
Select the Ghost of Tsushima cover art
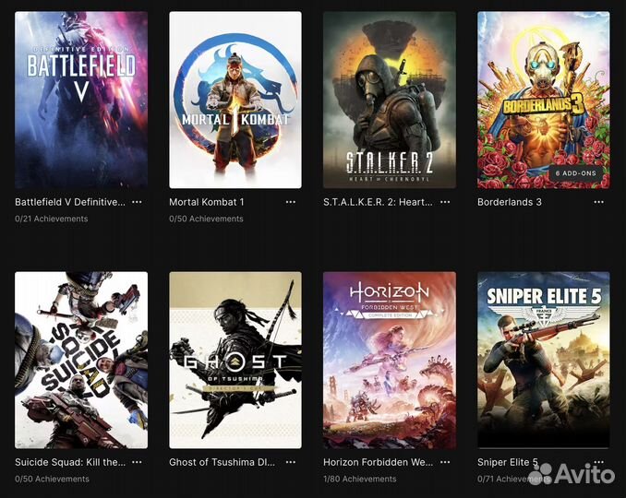[x=235, y=360]
